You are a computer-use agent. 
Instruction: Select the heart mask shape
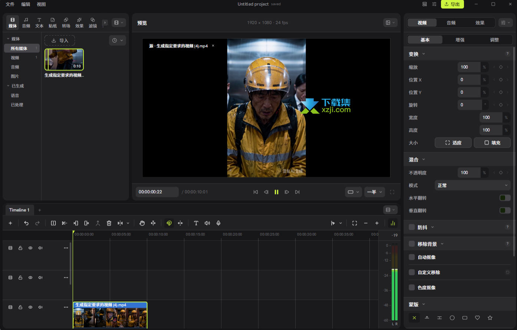click(x=477, y=318)
